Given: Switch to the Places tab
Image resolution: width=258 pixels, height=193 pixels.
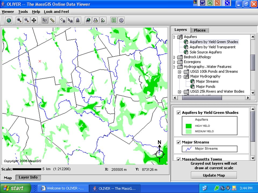Looking at the screenshot, I should click(200, 30).
